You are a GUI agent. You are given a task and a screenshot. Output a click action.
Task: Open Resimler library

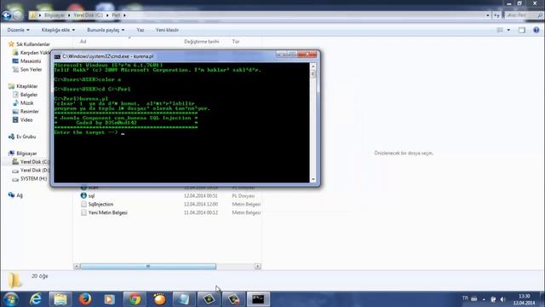point(29,112)
